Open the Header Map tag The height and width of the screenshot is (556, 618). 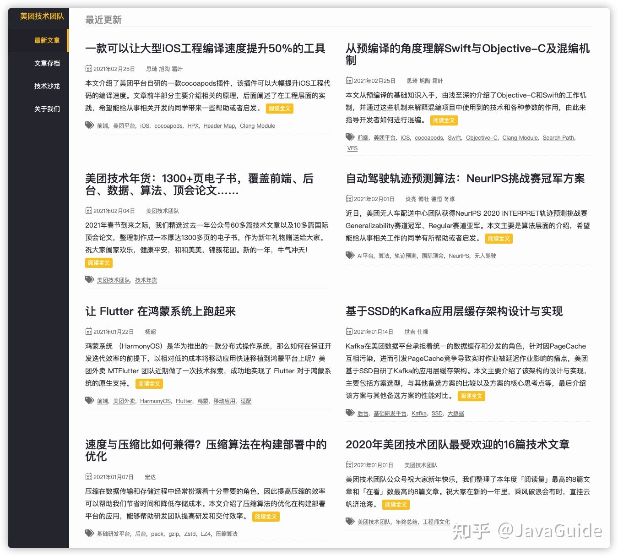(219, 126)
